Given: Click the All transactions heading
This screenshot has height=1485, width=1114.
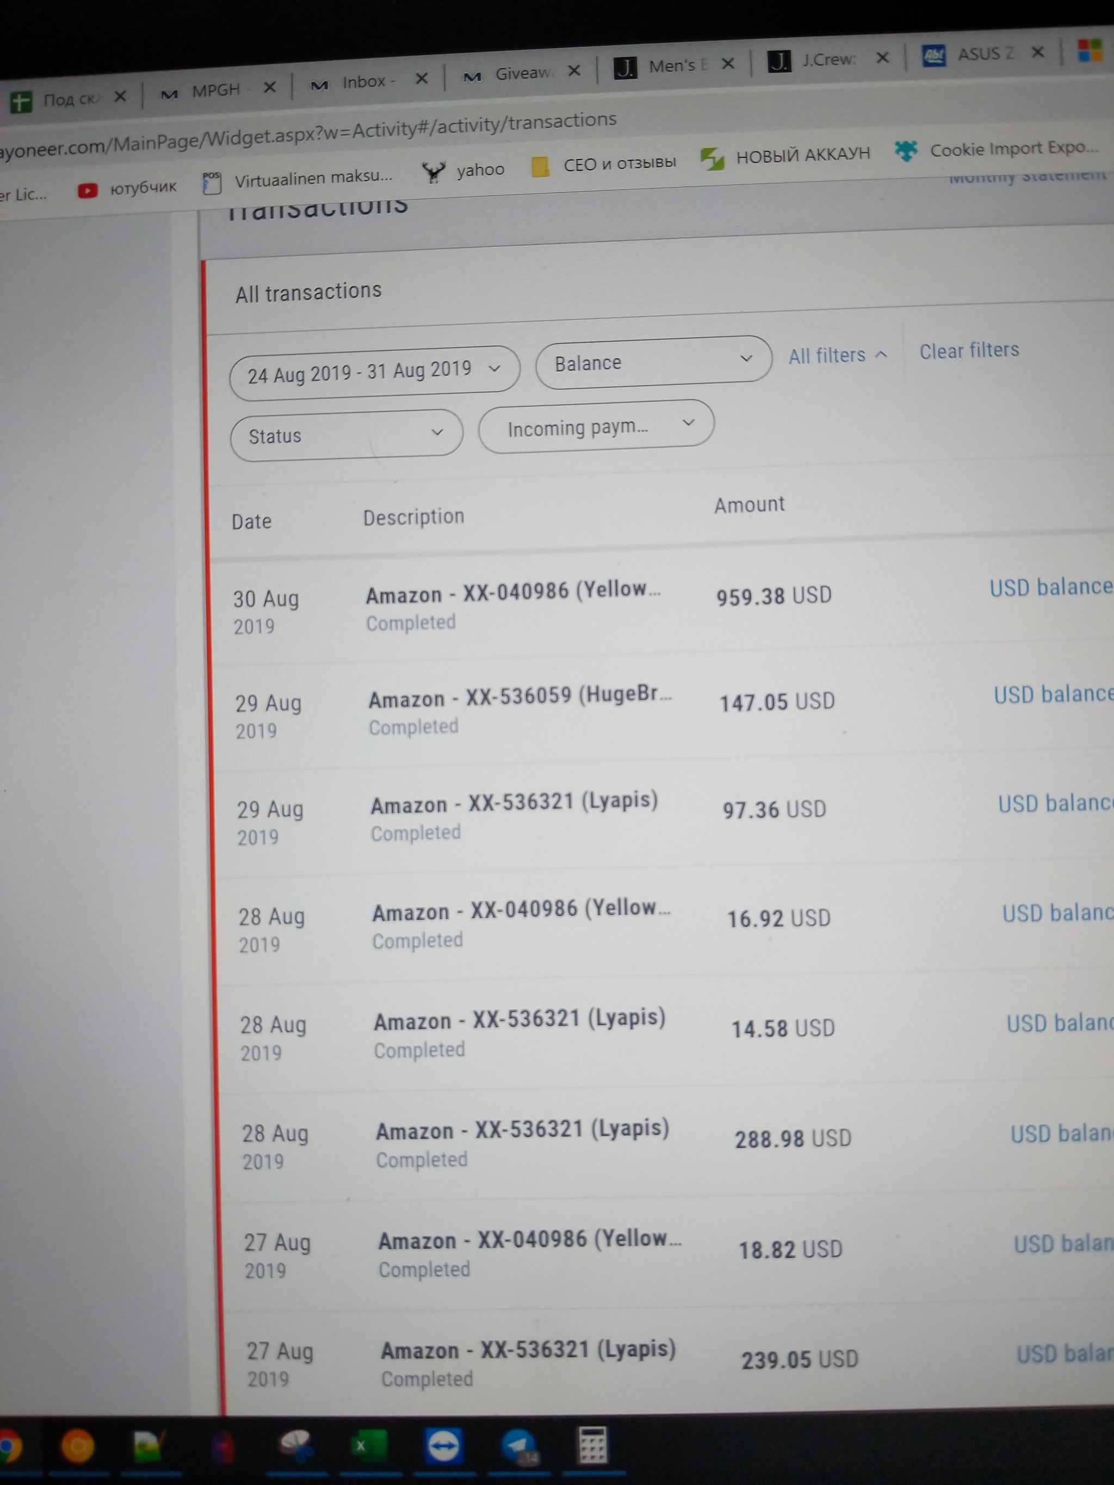Looking at the screenshot, I should pyautogui.click(x=308, y=292).
